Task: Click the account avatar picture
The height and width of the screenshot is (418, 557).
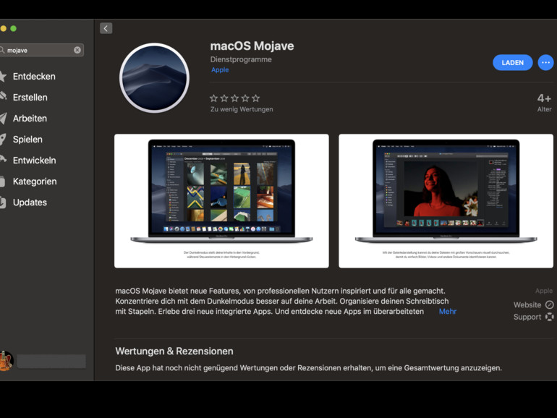Action: pos(6,360)
